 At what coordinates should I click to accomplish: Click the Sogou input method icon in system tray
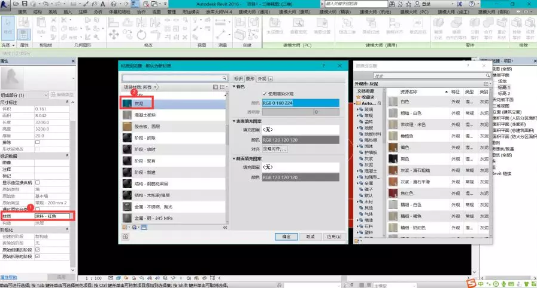[472, 283]
